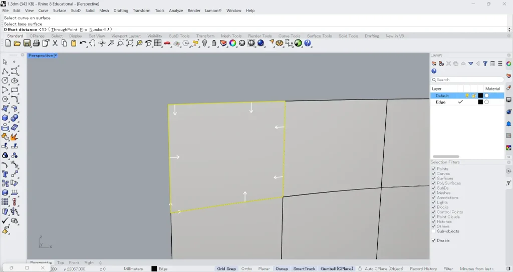Click the Flip command option
The height and width of the screenshot is (272, 513).
(84, 29)
